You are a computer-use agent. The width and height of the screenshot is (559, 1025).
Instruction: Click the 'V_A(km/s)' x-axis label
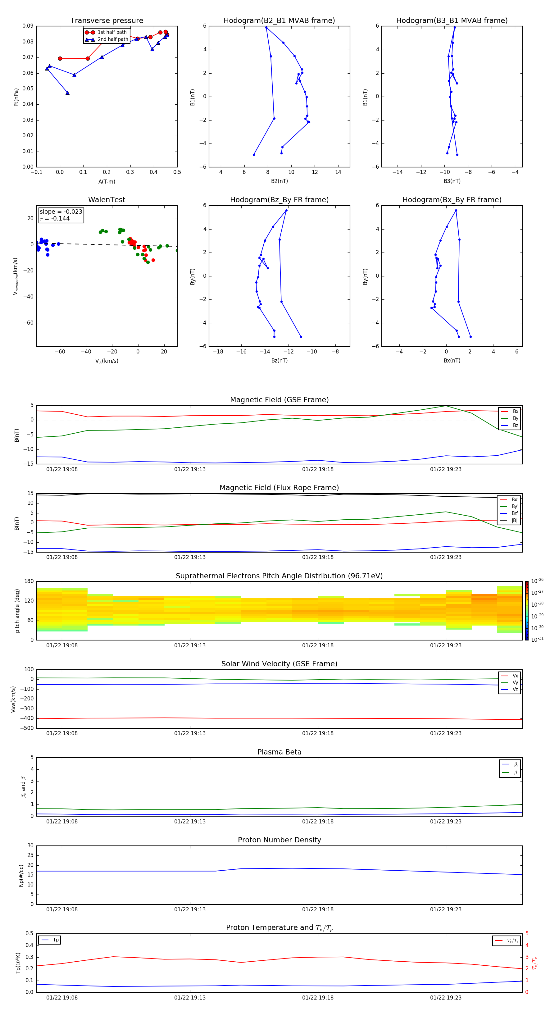(107, 361)
